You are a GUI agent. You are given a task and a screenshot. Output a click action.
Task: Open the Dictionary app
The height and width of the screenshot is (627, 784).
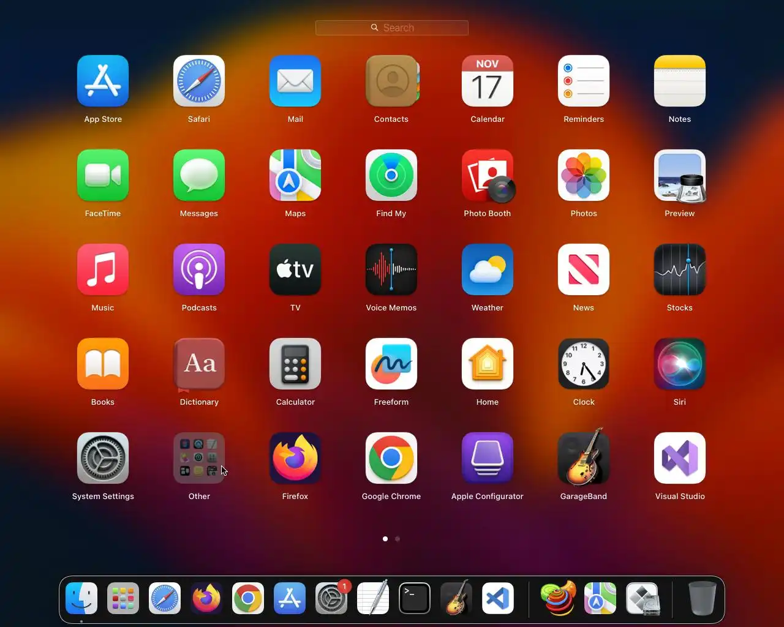pos(199,364)
